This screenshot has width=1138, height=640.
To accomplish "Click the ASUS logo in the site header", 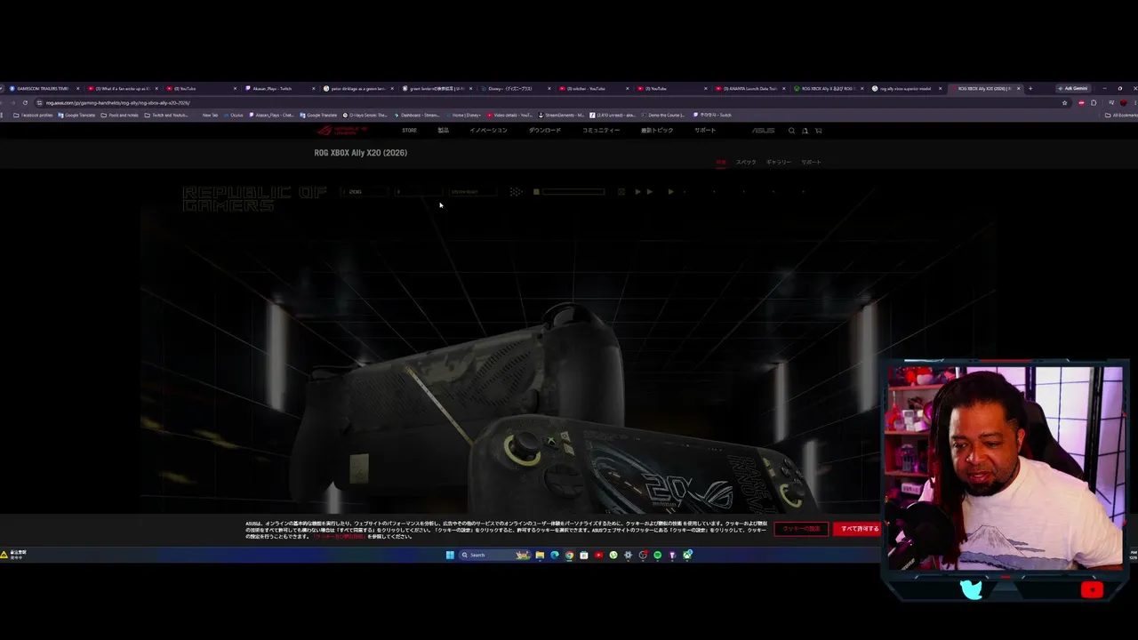I will point(763,131).
